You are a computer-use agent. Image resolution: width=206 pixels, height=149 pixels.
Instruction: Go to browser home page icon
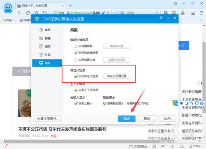[36, 13]
